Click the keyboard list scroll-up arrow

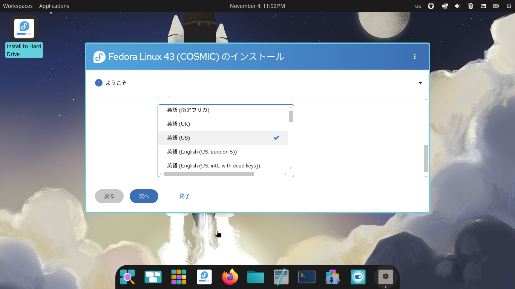coord(291,108)
